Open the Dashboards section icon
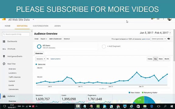This screenshot has width=175, height=109. coord(4,41)
